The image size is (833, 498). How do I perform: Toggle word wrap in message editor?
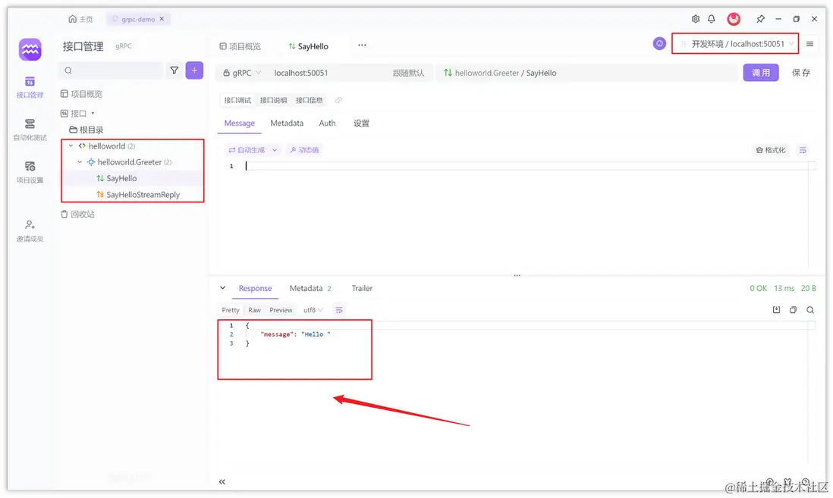pos(803,150)
